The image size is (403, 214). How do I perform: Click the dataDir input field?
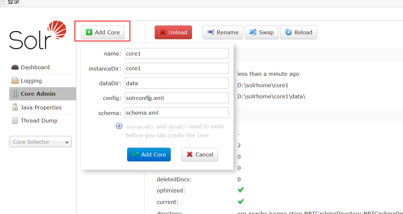tap(177, 83)
